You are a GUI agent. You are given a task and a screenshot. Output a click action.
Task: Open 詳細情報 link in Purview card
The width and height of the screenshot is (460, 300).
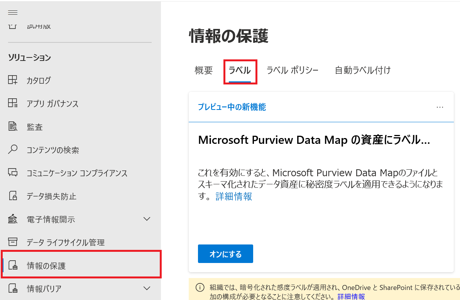234,196
